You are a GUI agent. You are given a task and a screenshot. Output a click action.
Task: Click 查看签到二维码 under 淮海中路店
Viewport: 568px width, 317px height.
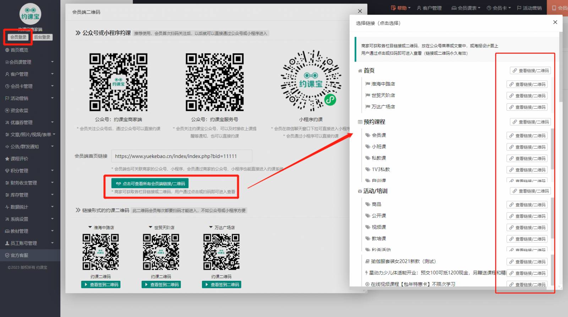[x=101, y=284]
